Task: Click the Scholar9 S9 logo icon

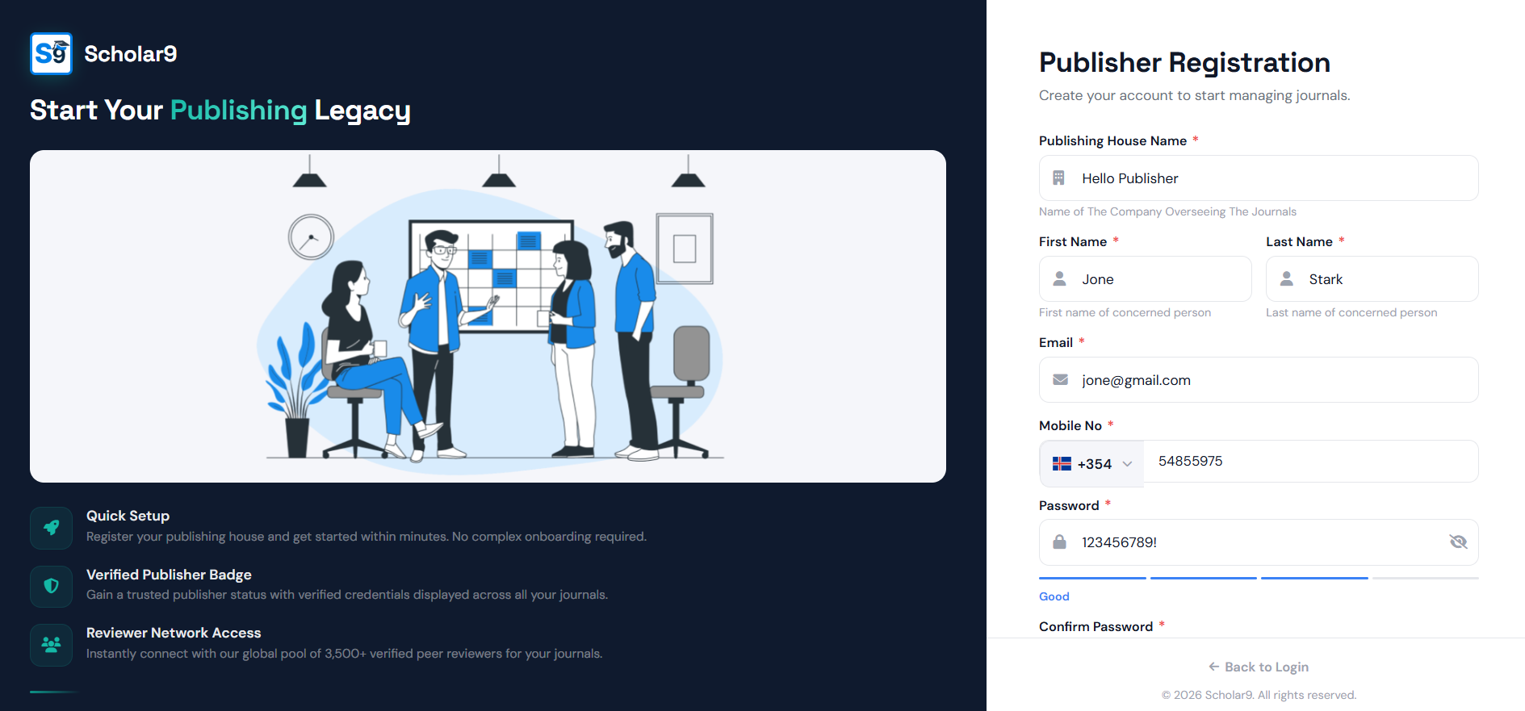Action: (x=51, y=53)
